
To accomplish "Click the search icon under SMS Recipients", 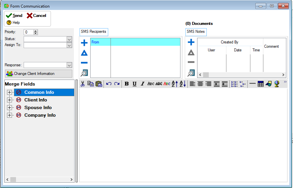I will tap(84, 73).
